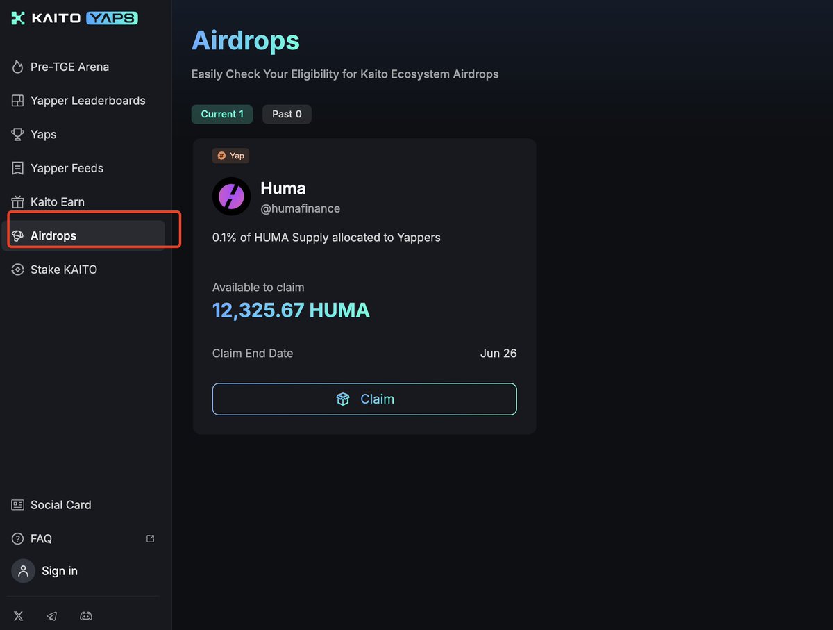
Task: Click the '0.1% of HUMA Supply' description
Action: coord(326,238)
